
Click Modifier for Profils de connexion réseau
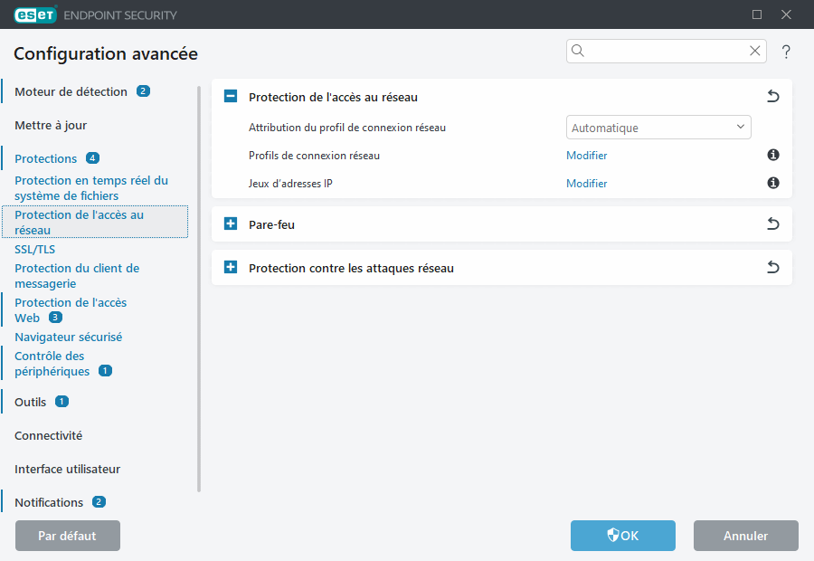(586, 155)
